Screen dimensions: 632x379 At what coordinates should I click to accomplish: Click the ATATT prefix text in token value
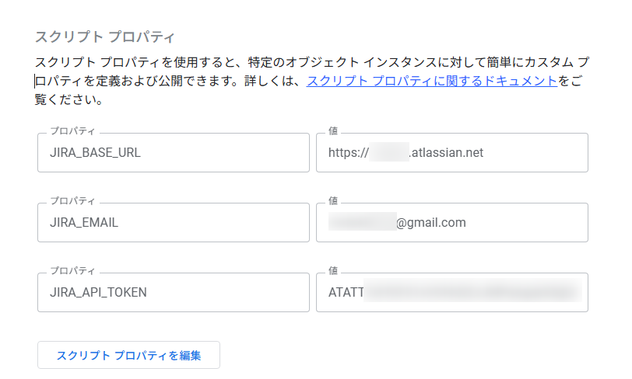[x=346, y=293]
